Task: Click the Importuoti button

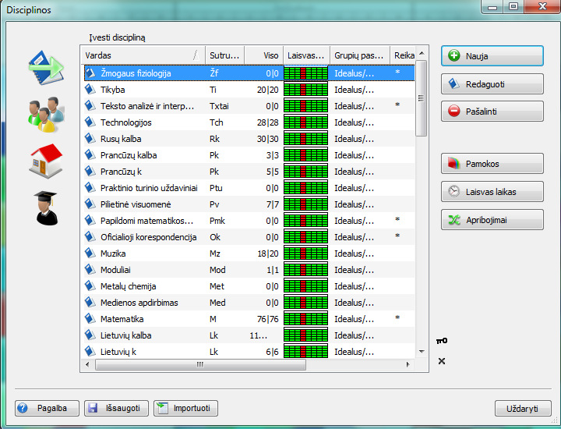Action: (x=185, y=408)
